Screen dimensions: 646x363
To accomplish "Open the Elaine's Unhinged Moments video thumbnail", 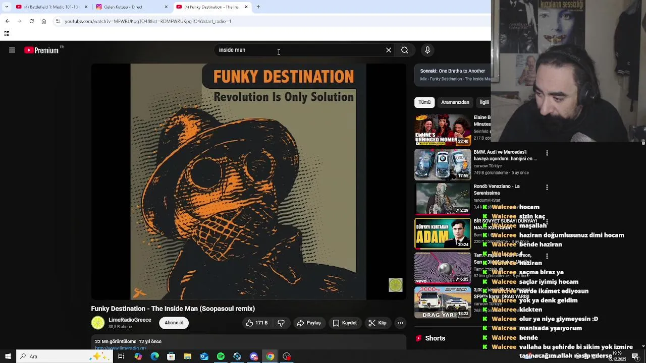I will coord(443,130).
